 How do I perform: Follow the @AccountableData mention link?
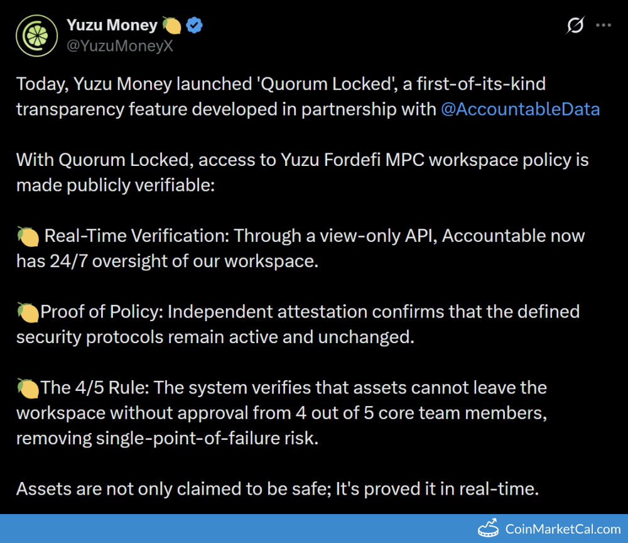tap(520, 109)
